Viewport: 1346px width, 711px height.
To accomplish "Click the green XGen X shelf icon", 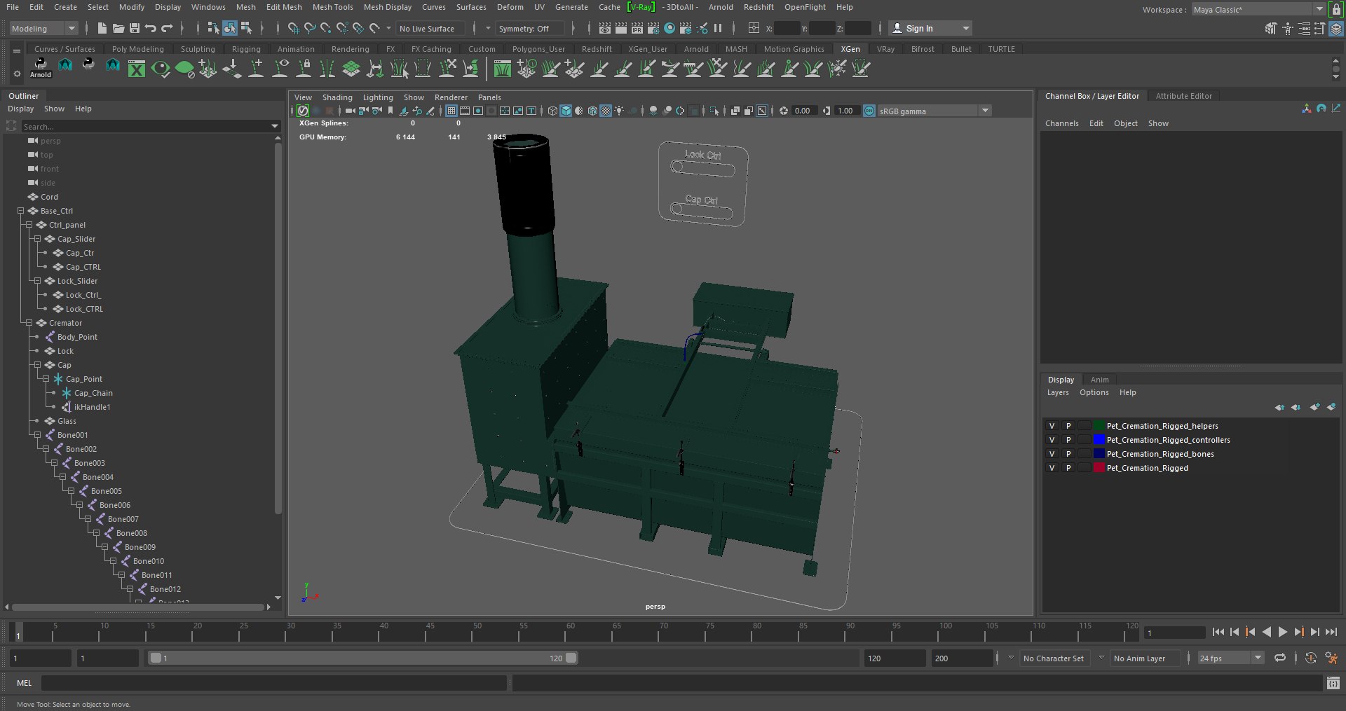I will click(137, 69).
